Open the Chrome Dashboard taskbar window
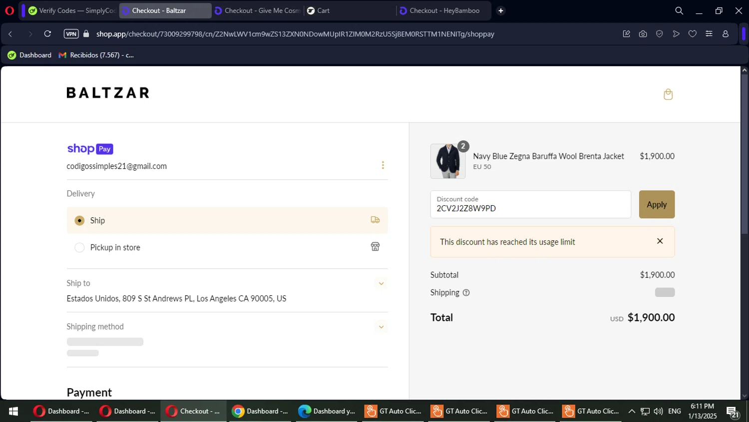 click(x=261, y=411)
